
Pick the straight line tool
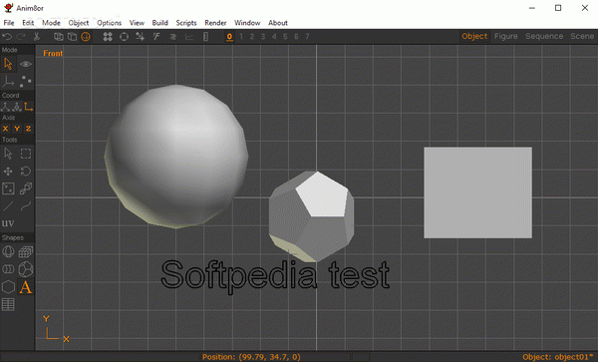pyautogui.click(x=8, y=206)
